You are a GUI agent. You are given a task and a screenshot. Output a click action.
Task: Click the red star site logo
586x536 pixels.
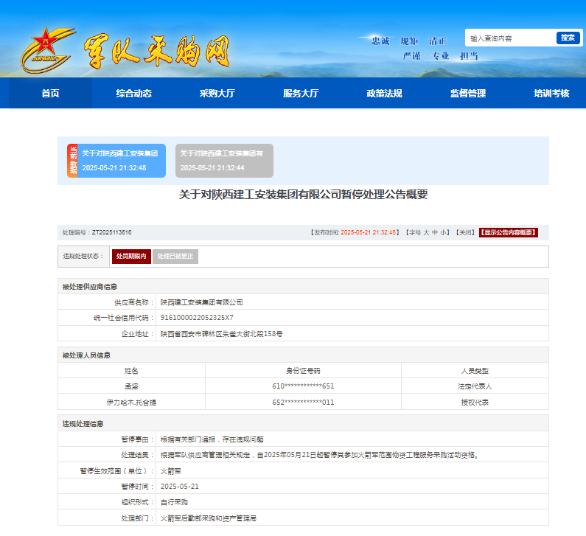[x=48, y=49]
